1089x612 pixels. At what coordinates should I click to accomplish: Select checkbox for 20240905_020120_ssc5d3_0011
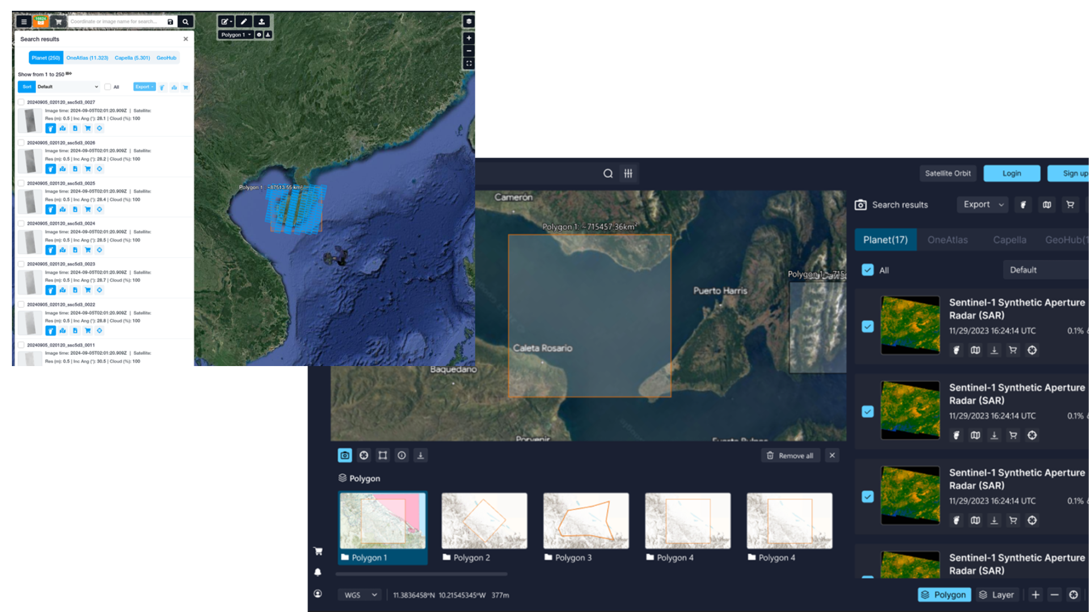point(21,345)
